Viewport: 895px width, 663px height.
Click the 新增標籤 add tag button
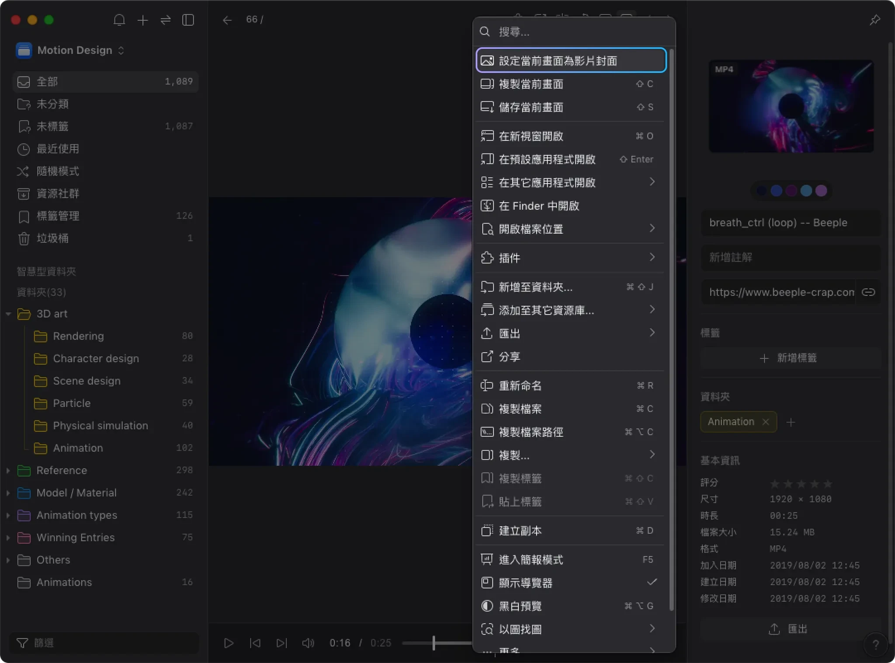(x=790, y=358)
